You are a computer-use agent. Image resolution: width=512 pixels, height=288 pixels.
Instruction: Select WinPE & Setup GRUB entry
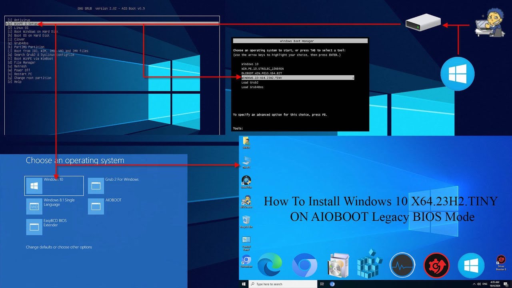pyautogui.click(x=112, y=24)
